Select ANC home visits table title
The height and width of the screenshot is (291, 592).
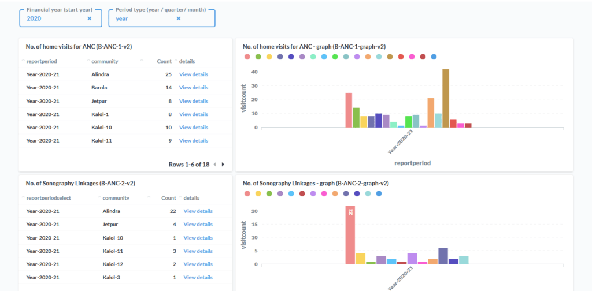click(79, 47)
